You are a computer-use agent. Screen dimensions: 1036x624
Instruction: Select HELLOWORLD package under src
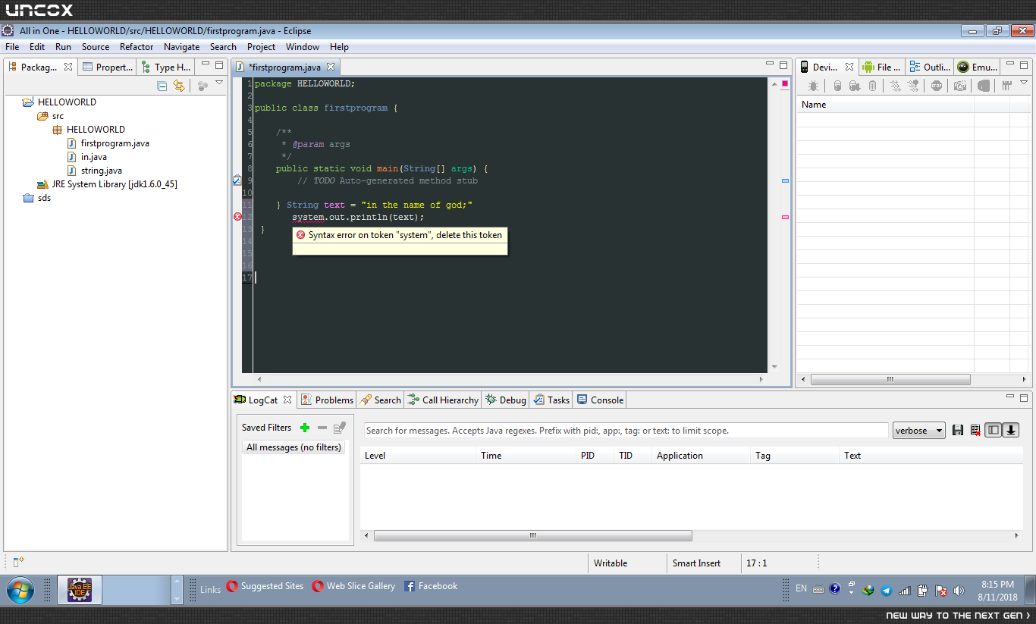tap(89, 130)
